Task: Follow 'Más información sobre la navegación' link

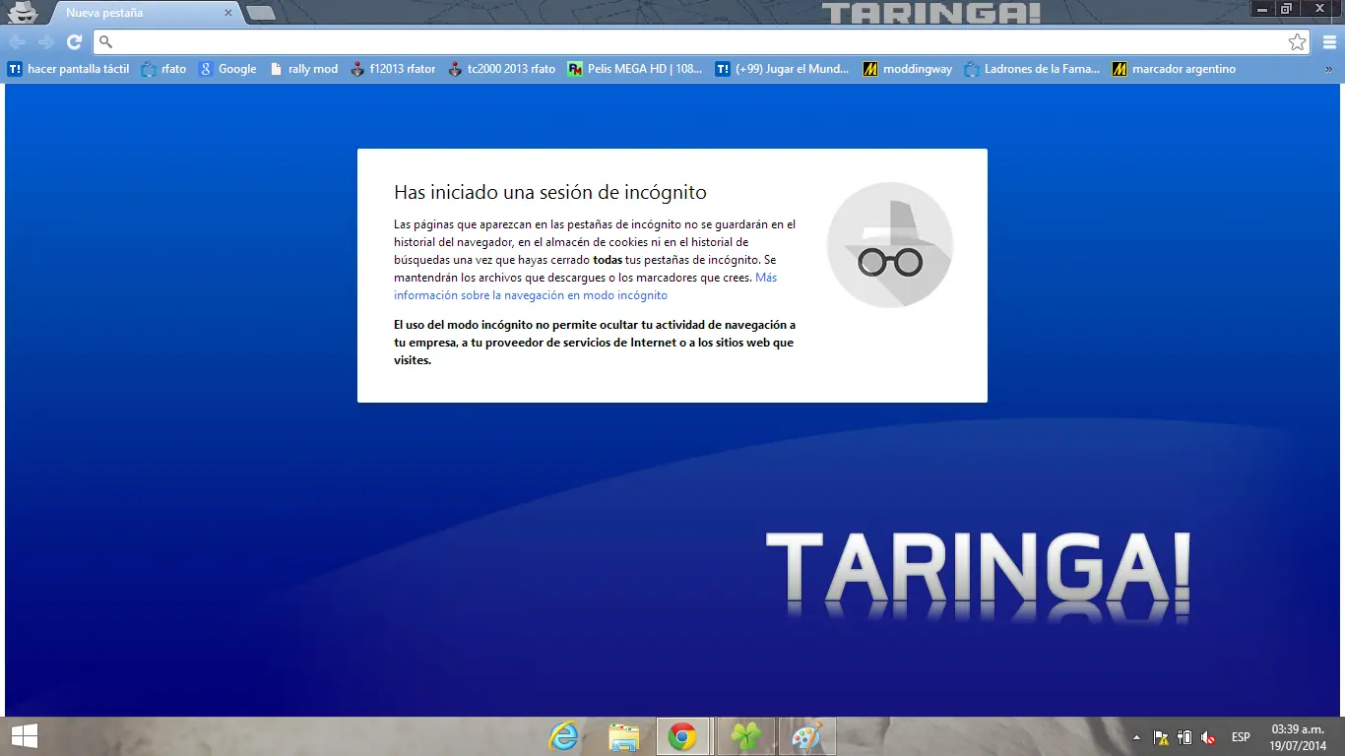Action: click(x=585, y=286)
